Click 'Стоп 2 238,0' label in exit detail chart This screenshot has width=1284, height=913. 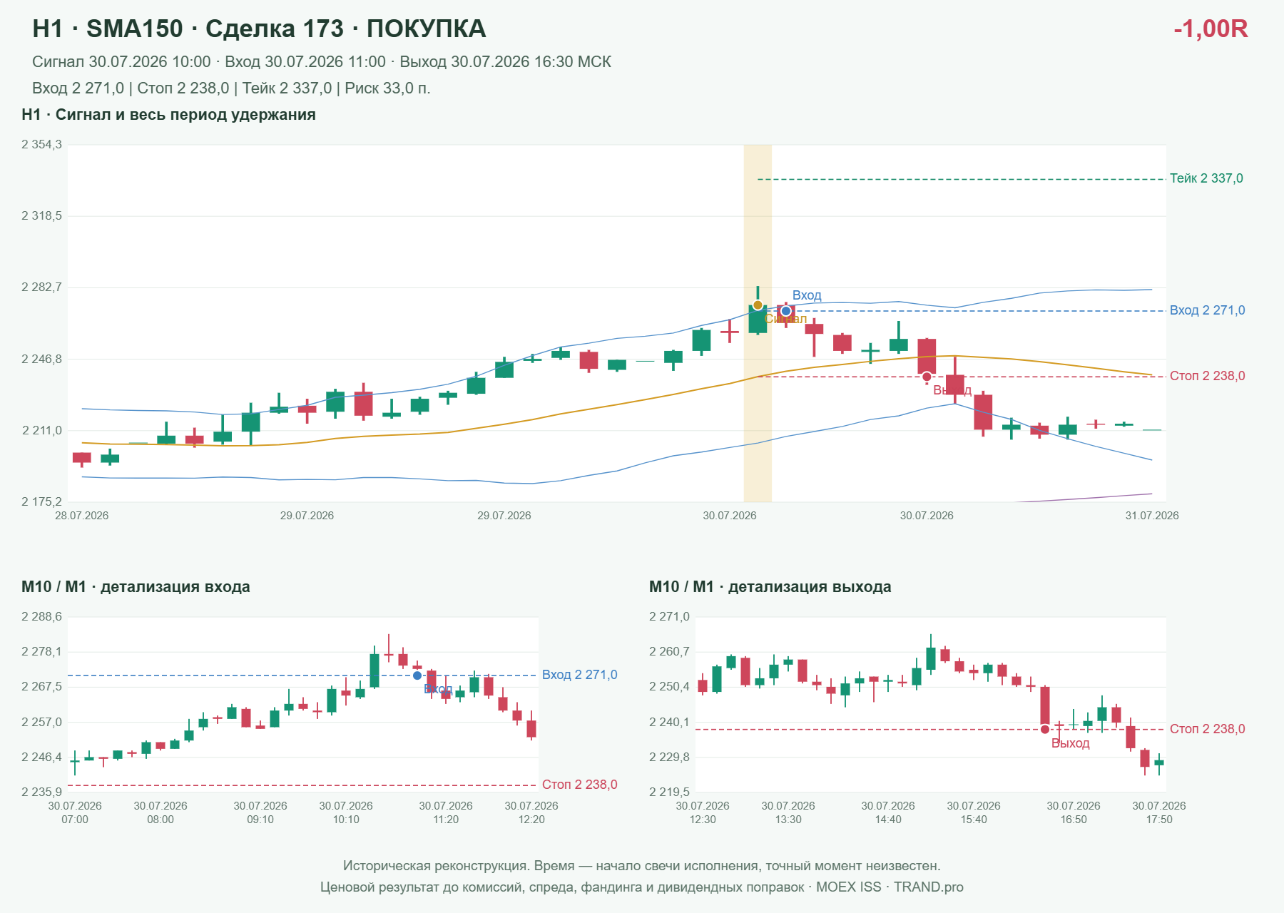point(1207,729)
